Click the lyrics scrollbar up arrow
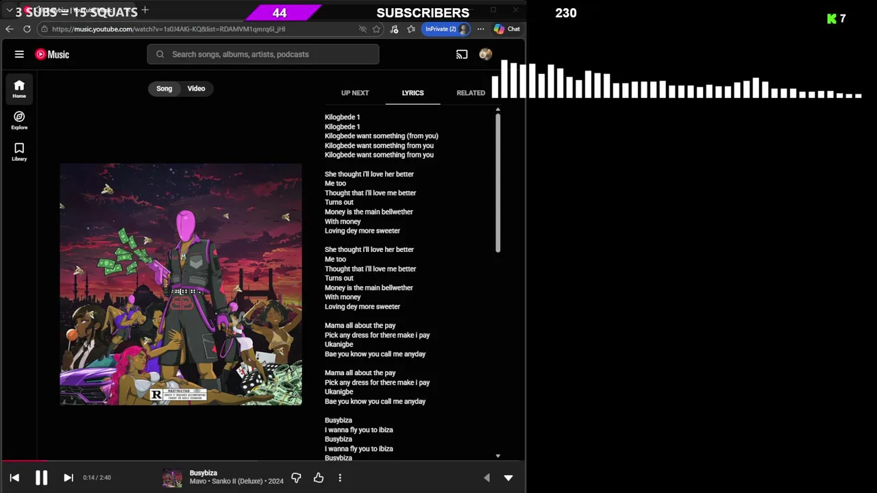Image resolution: width=877 pixels, height=493 pixels. (498, 110)
